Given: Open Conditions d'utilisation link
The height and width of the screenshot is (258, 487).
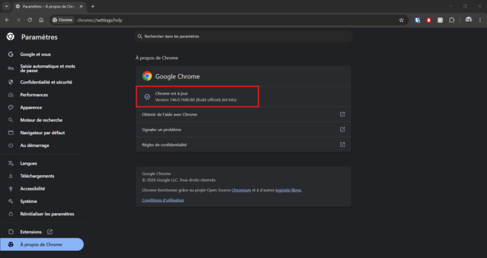Looking at the screenshot, I should coord(163,200).
